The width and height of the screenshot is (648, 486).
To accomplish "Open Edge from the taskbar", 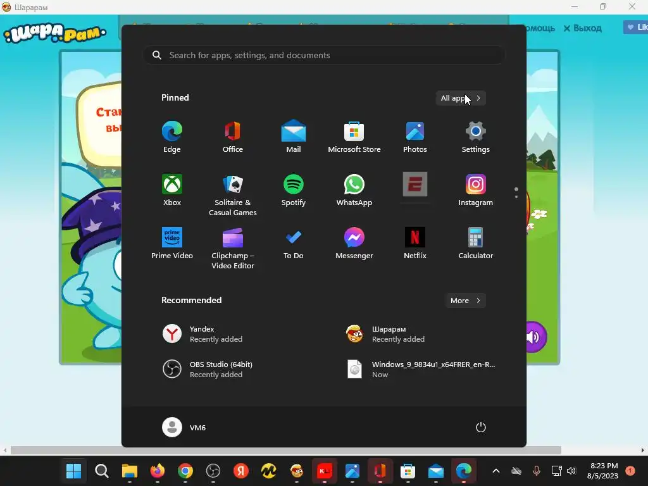I will 464,471.
